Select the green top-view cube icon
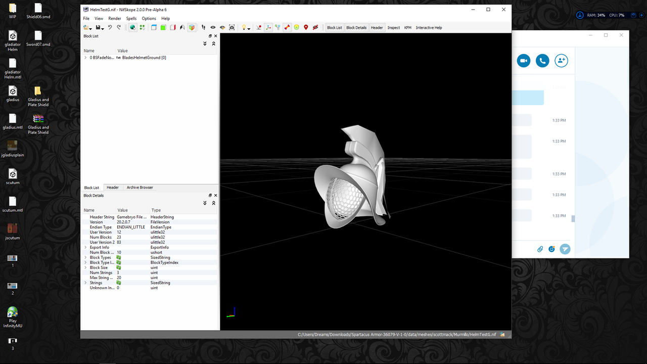The height and width of the screenshot is (364, 647). pos(163,27)
